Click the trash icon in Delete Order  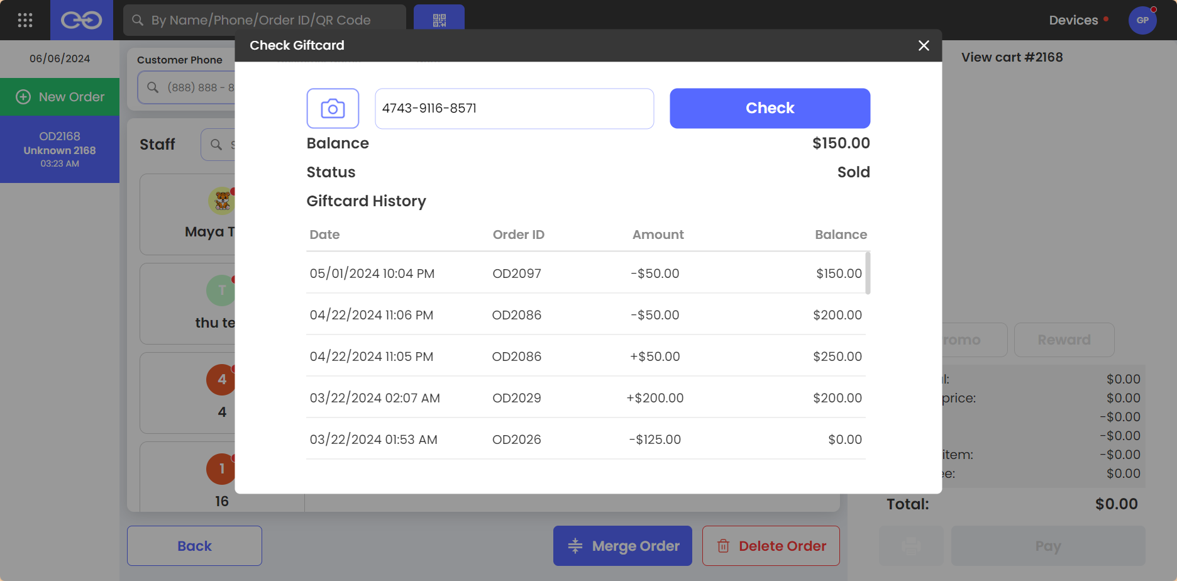pos(724,546)
